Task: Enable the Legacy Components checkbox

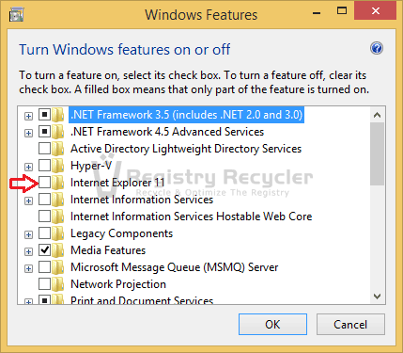Action: click(x=44, y=233)
